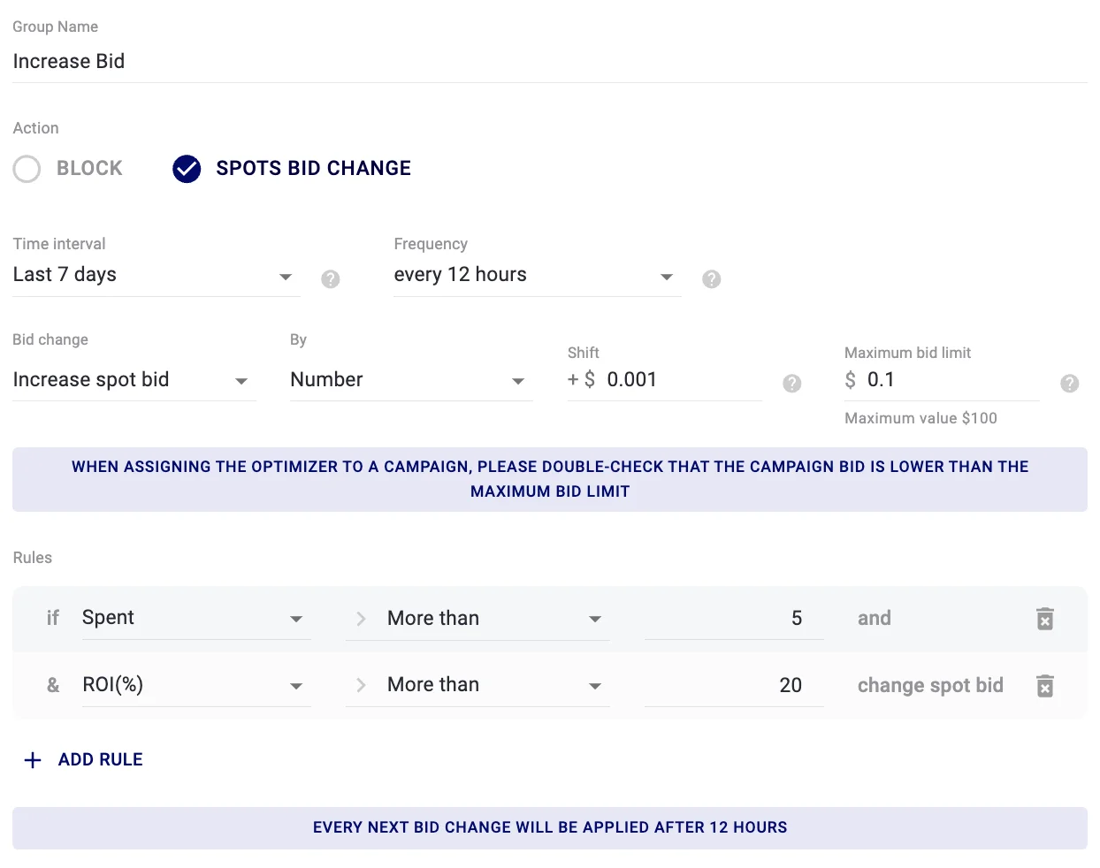Remove the ROI(%) rule via trash icon
This screenshot has width=1100, height=868.
[1044, 686]
